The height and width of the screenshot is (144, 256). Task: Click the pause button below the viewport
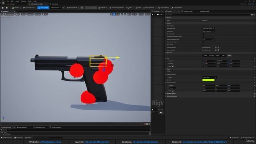tap(147, 124)
